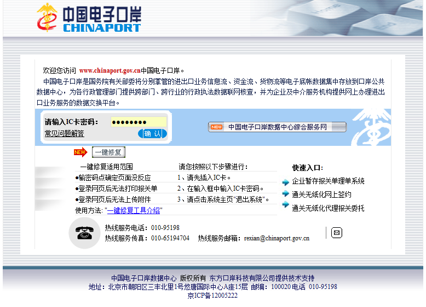Image resolution: width=426 pixels, height=307 pixels.
Task: Click the rexian@chinaport.gov.cn email address
Action: click(x=277, y=239)
